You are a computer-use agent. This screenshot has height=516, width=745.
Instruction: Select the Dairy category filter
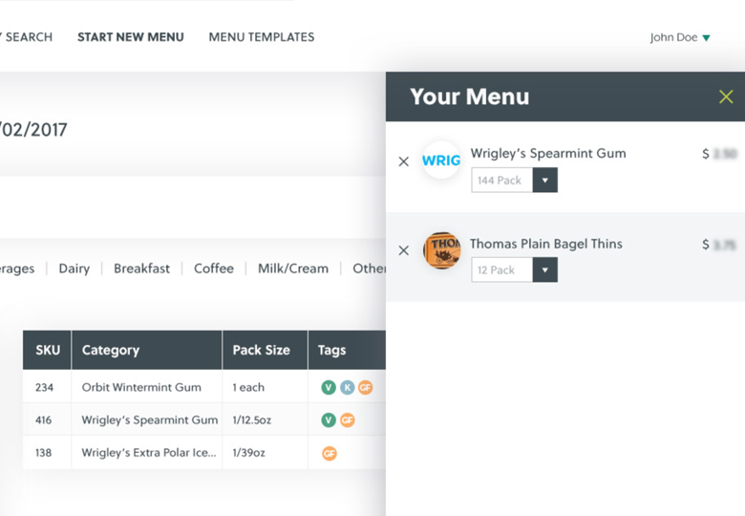pos(74,269)
